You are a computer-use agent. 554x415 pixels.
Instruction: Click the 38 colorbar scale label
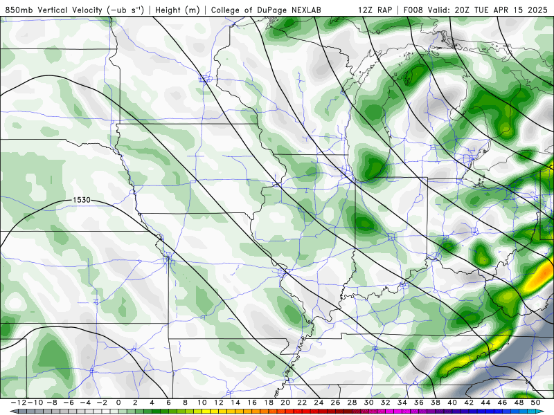click(x=436, y=403)
